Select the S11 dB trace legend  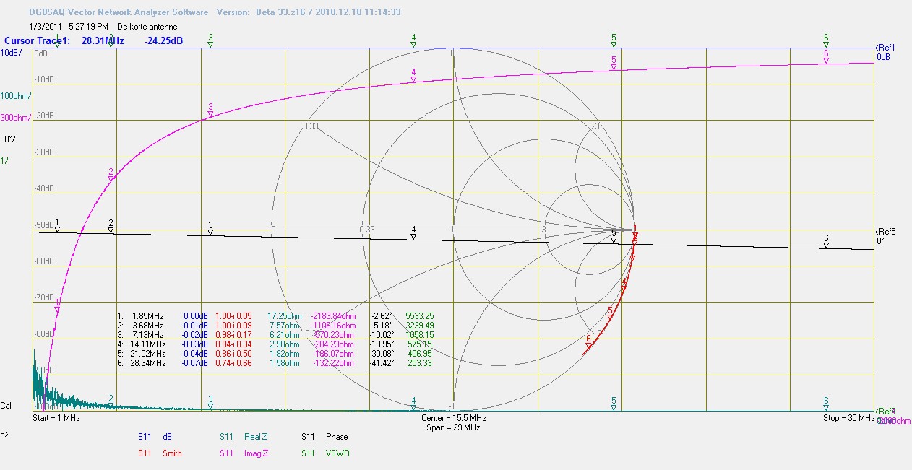(155, 437)
